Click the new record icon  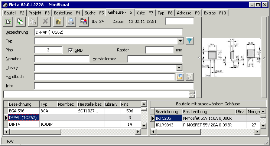pyautogui.click(x=8, y=21)
